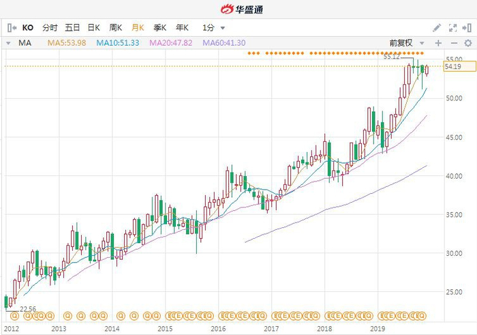
Task: Collapse the right side panel icon
Action: [467, 28]
